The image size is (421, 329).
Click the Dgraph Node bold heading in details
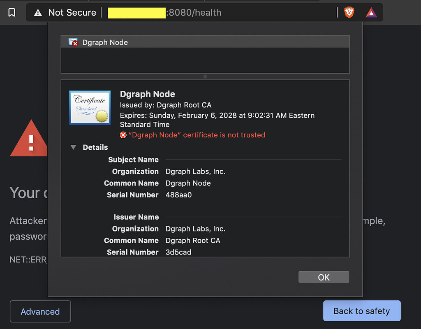click(x=147, y=94)
